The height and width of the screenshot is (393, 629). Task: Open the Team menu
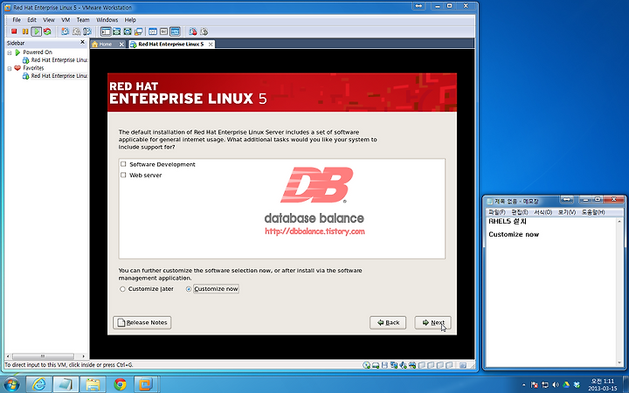[83, 19]
